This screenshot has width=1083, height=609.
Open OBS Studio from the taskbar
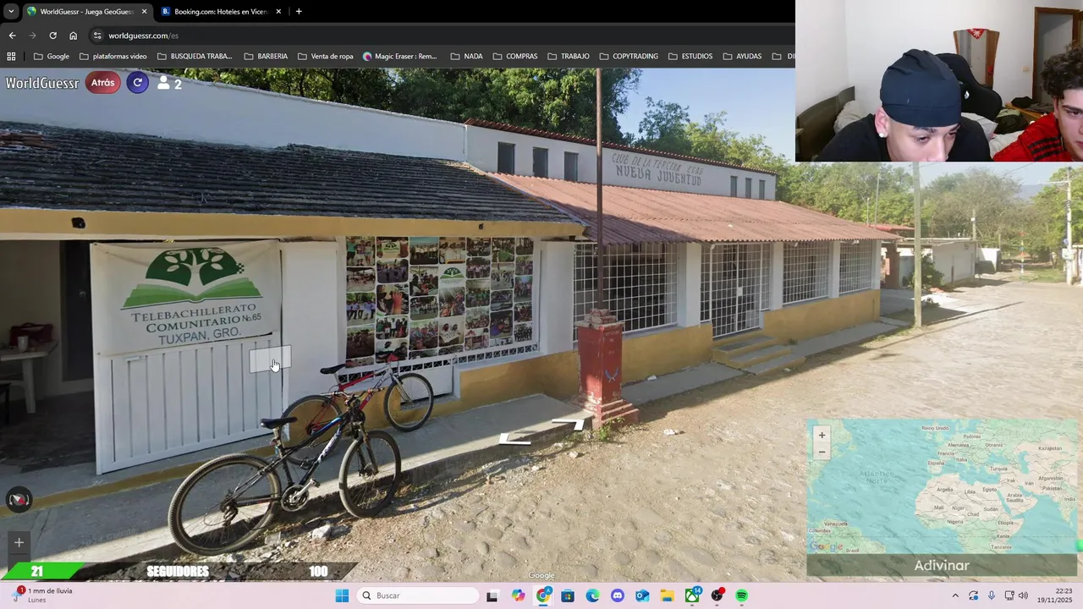coord(717,595)
